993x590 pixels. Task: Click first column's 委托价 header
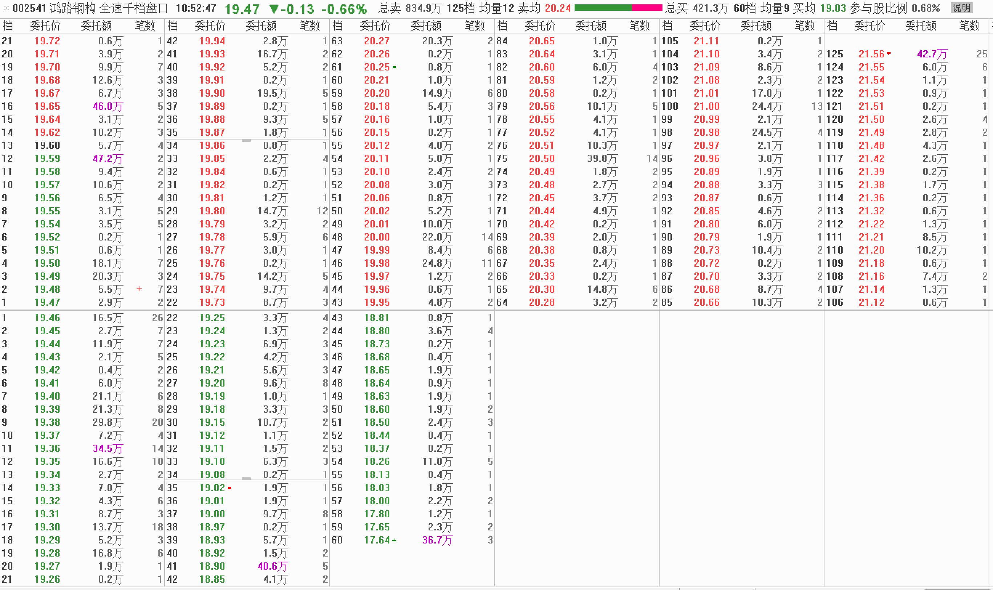(45, 26)
